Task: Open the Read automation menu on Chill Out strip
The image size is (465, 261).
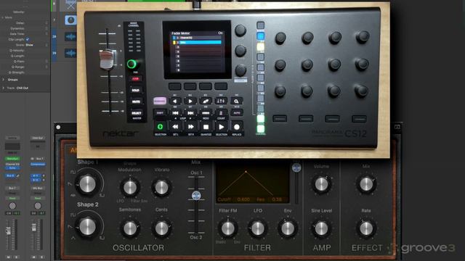Action: pos(38,198)
